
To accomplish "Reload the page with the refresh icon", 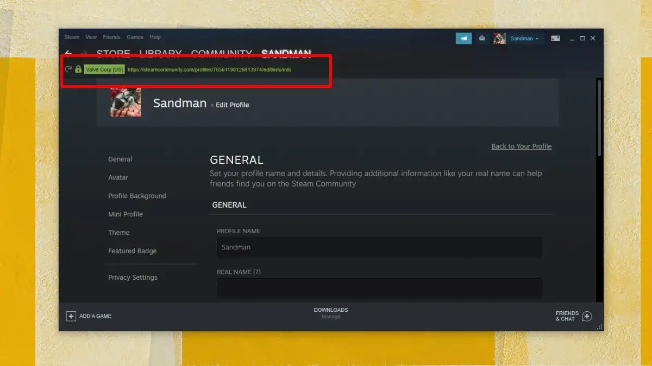I will 68,69.
